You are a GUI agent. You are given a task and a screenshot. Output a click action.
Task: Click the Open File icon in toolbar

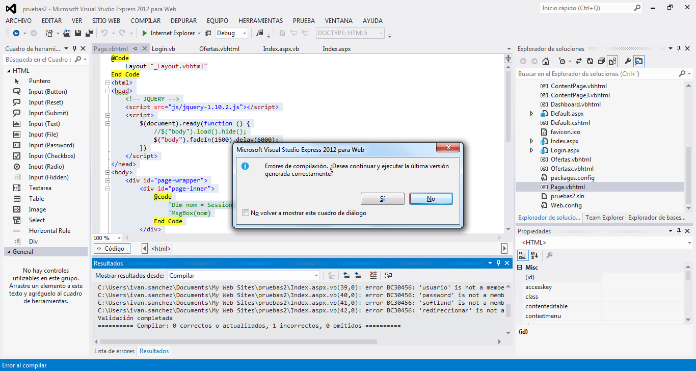click(67, 33)
